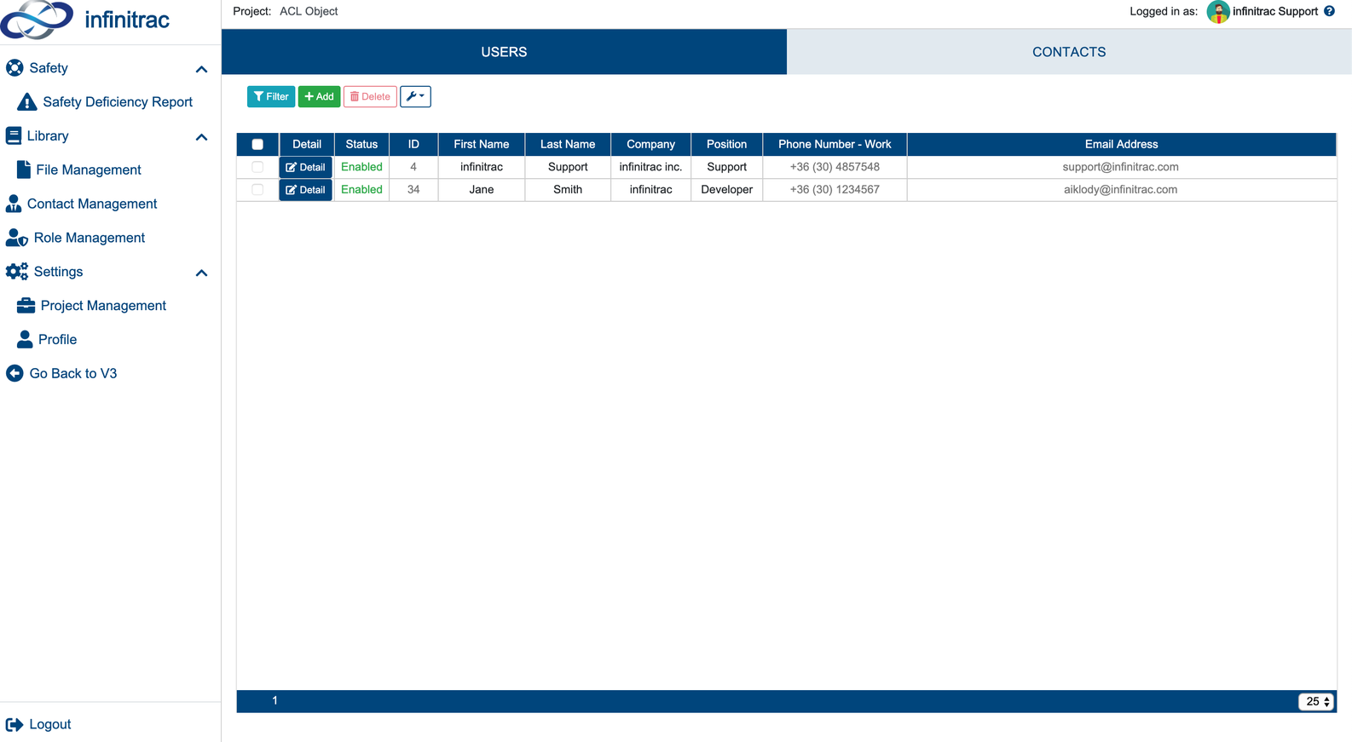Click the Go Back to V3 link
This screenshot has height=742, width=1352.
pyautogui.click(x=73, y=373)
